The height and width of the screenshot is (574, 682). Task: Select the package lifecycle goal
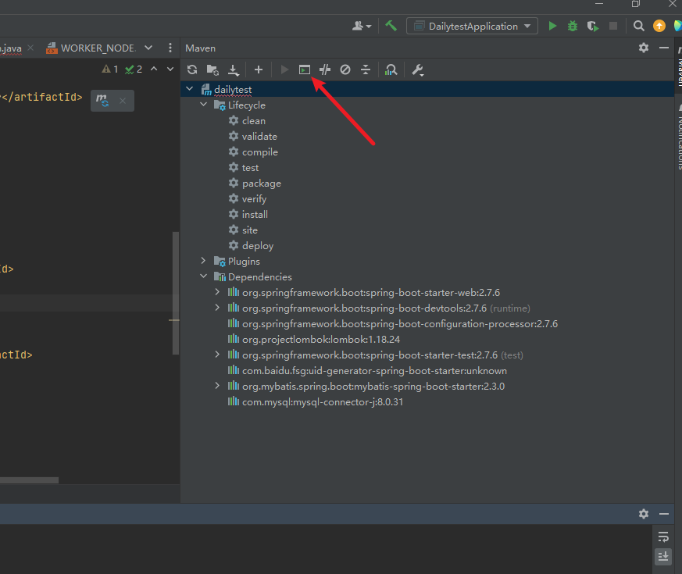[x=261, y=183]
